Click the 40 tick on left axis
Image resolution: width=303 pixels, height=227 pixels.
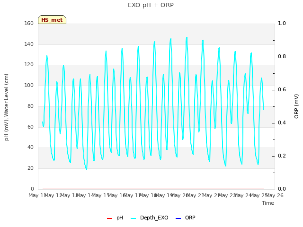point(30,148)
